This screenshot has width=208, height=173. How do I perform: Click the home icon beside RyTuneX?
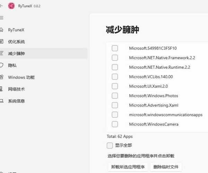2,30
